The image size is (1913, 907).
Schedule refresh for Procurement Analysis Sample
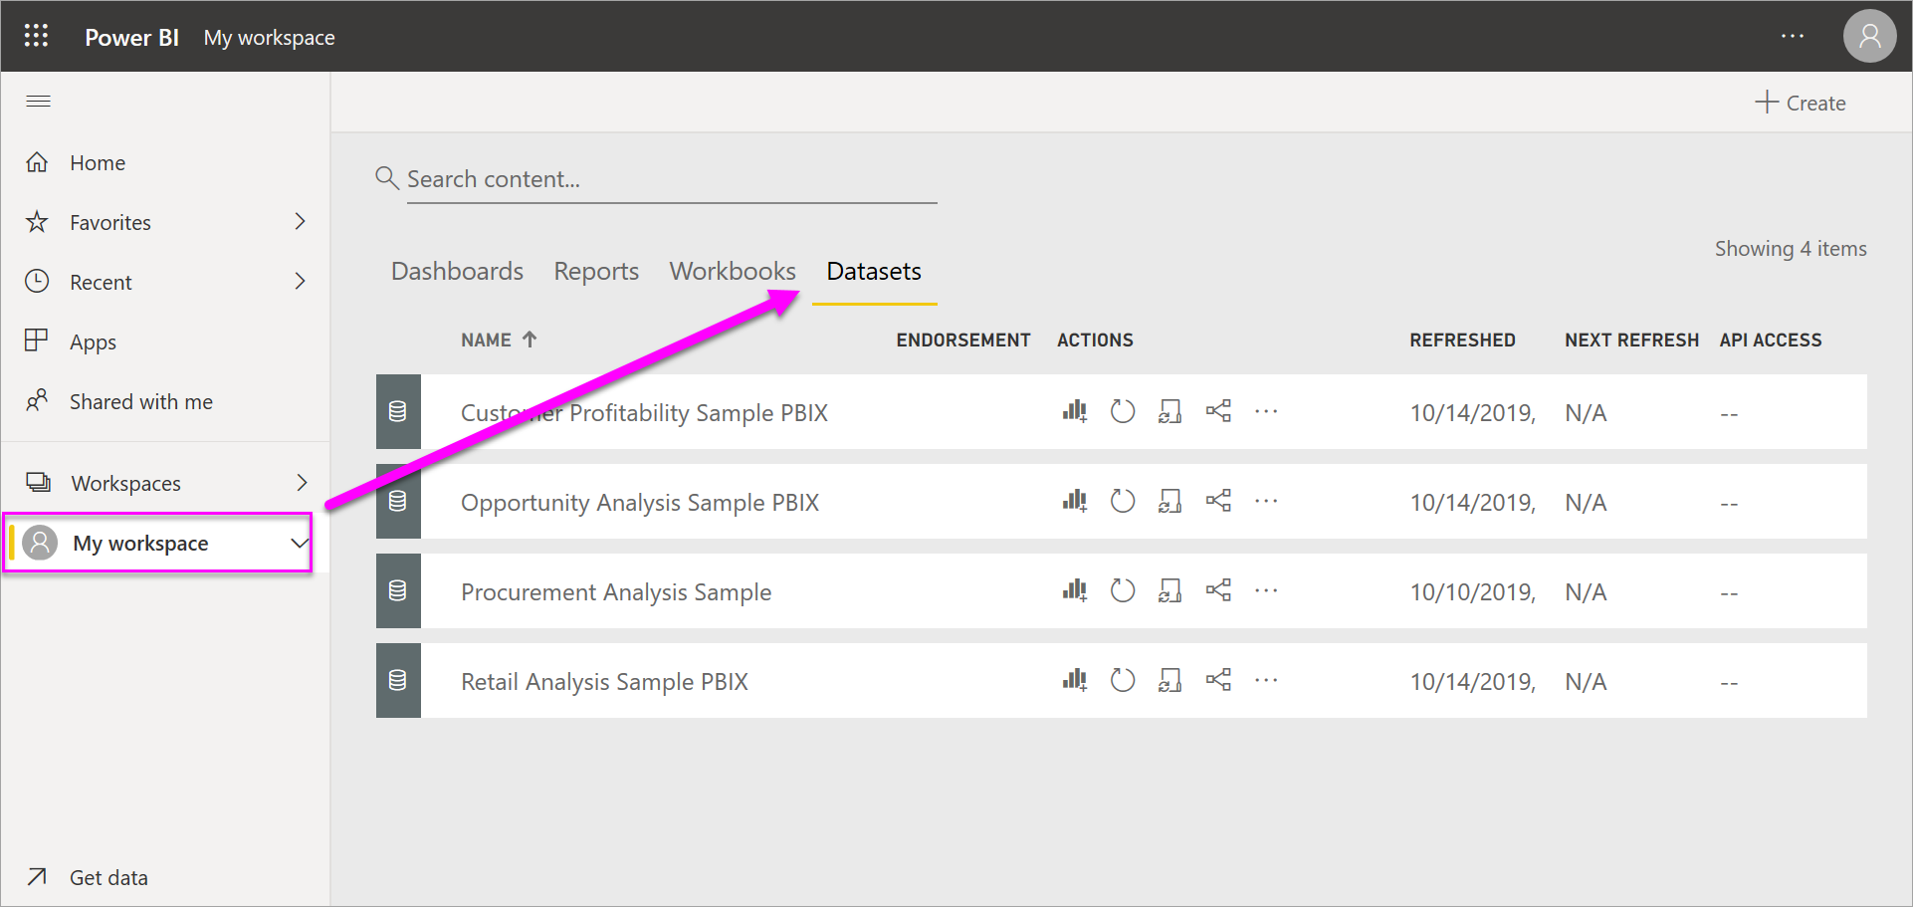click(x=1170, y=590)
